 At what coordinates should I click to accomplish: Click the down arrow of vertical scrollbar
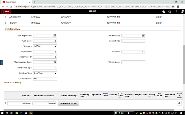pos(184,108)
